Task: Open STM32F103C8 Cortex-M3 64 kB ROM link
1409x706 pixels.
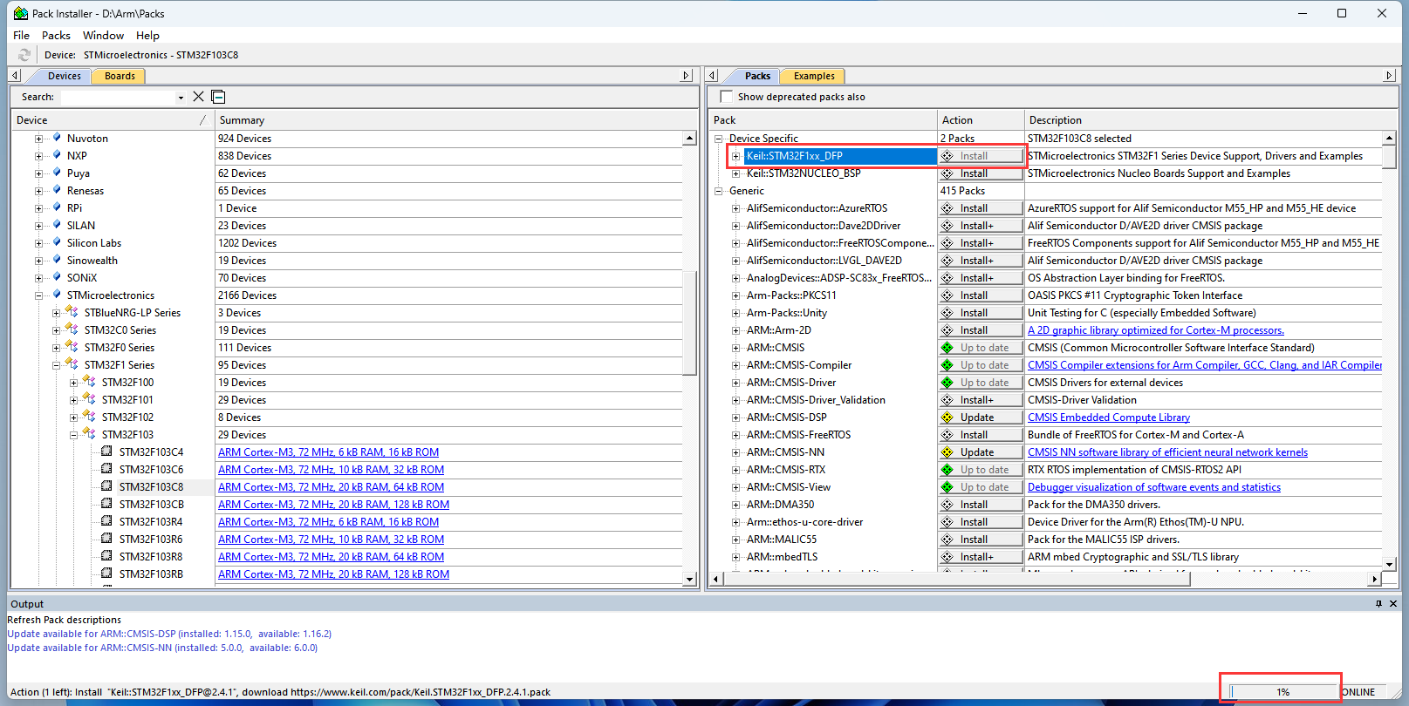Action: [331, 487]
